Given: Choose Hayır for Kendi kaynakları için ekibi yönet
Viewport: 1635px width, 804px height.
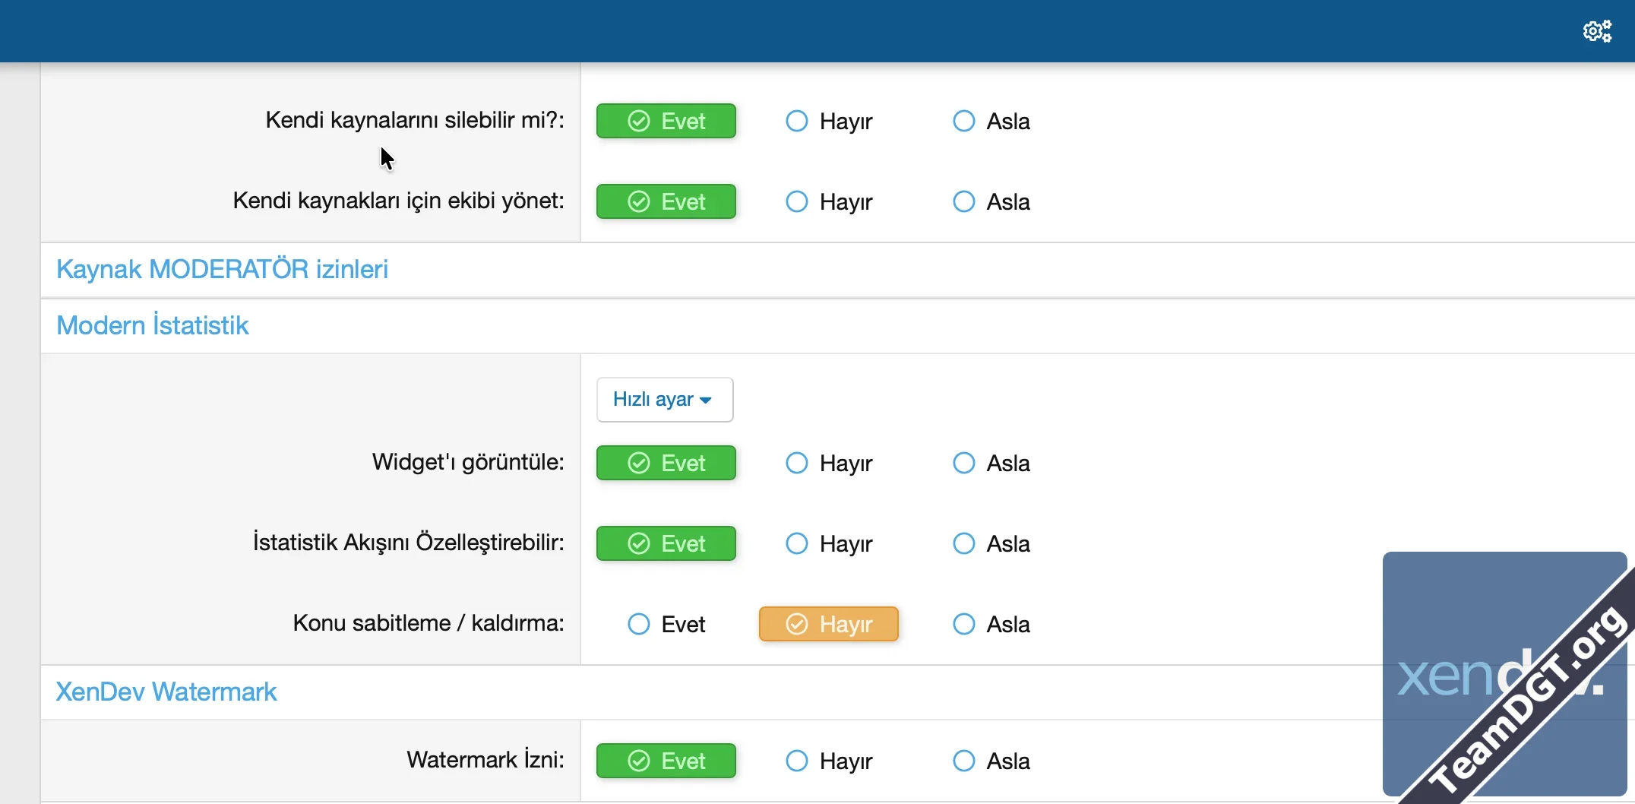Looking at the screenshot, I should (x=829, y=202).
